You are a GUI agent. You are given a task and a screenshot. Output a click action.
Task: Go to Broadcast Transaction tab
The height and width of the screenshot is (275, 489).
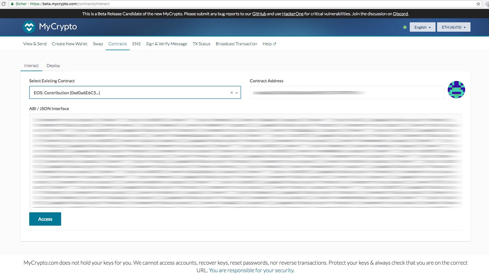point(236,44)
